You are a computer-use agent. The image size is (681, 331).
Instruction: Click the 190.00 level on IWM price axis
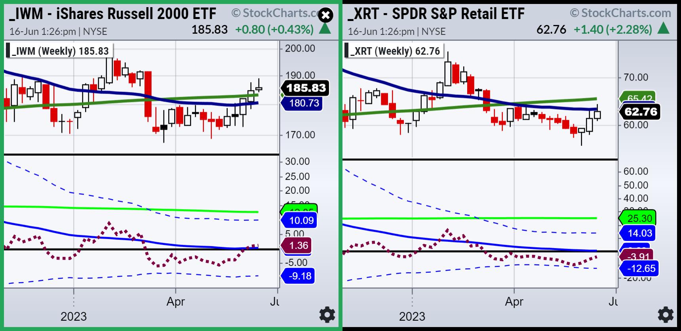point(300,75)
